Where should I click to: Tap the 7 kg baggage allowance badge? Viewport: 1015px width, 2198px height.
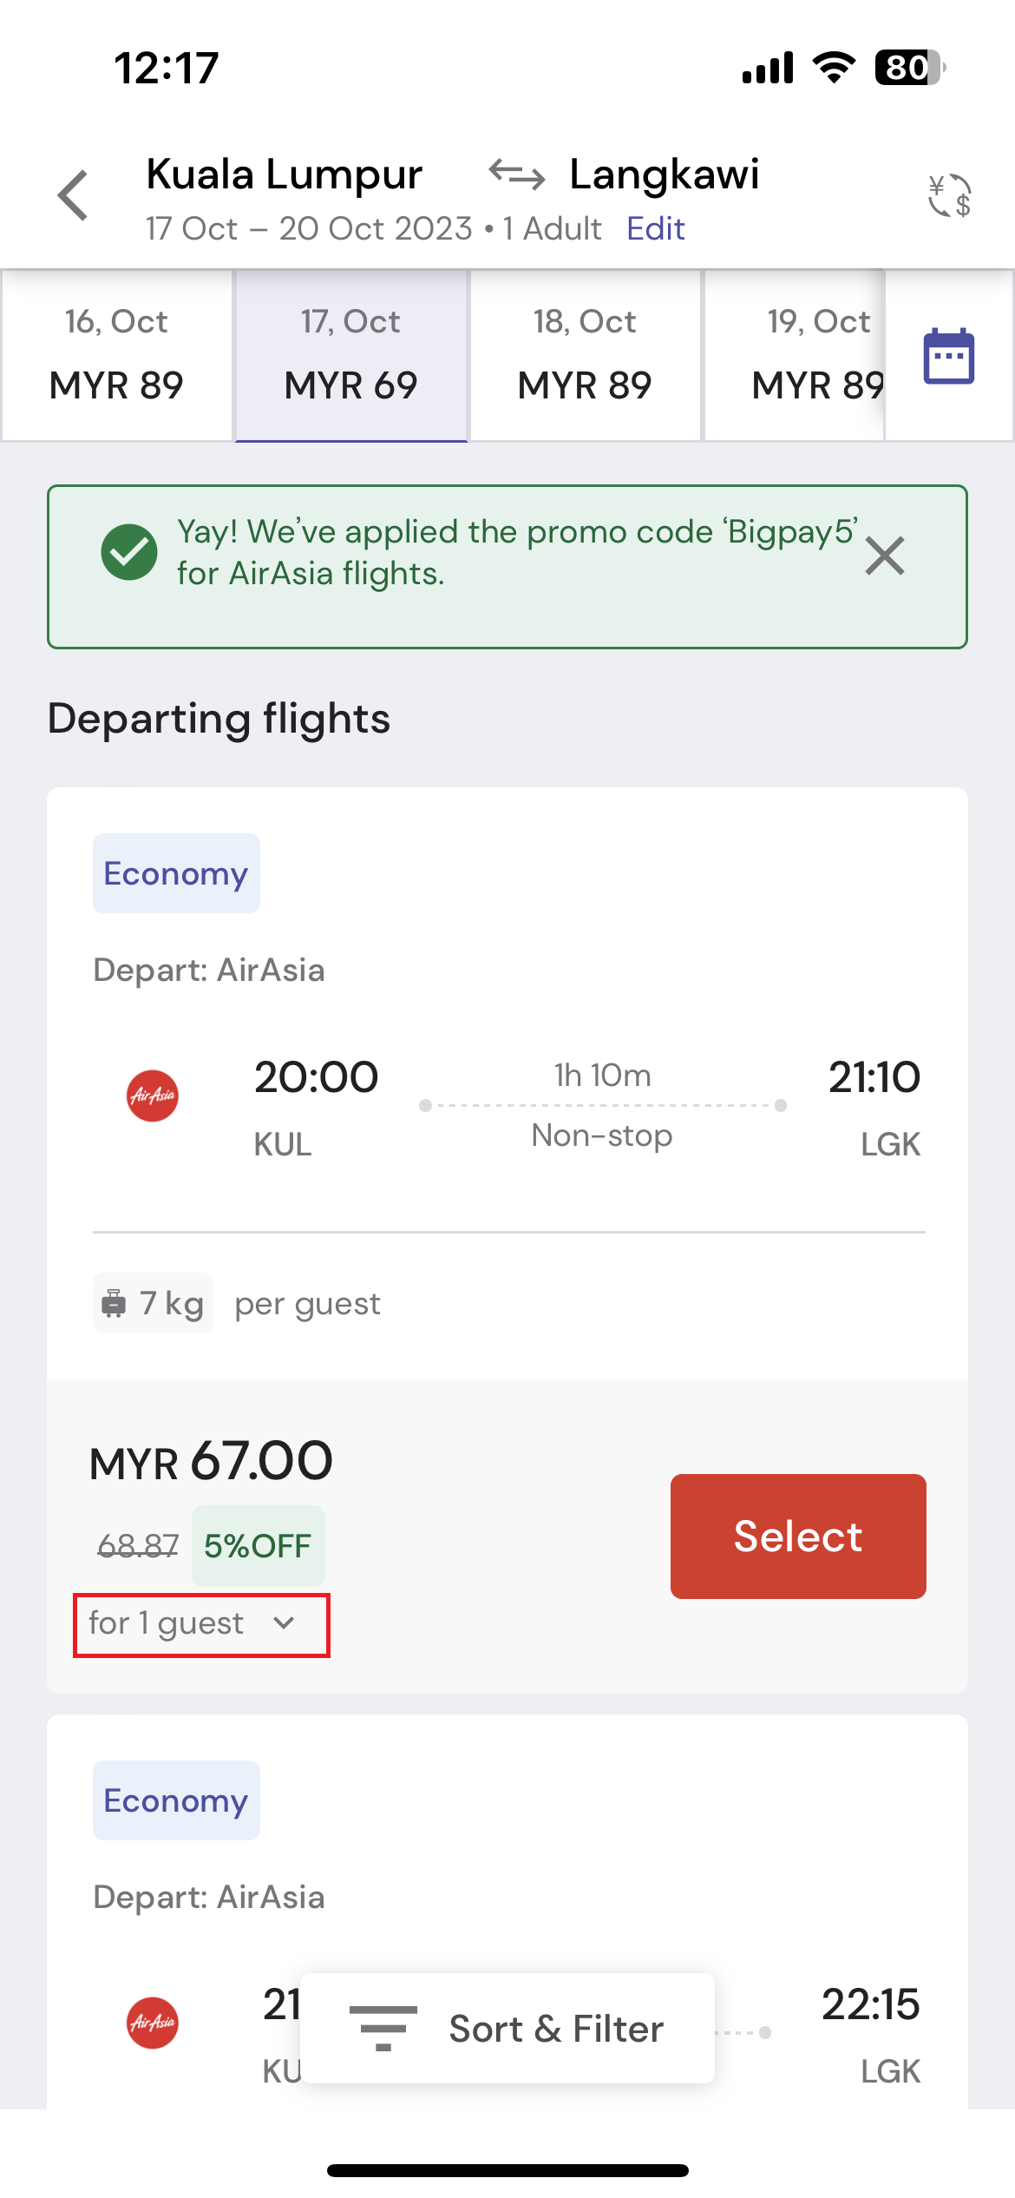tap(154, 1303)
